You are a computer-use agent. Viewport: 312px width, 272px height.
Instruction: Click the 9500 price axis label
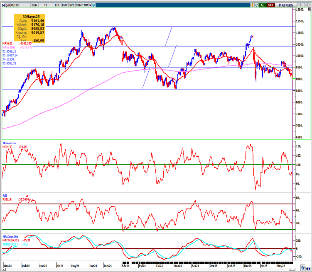pos(300,68)
